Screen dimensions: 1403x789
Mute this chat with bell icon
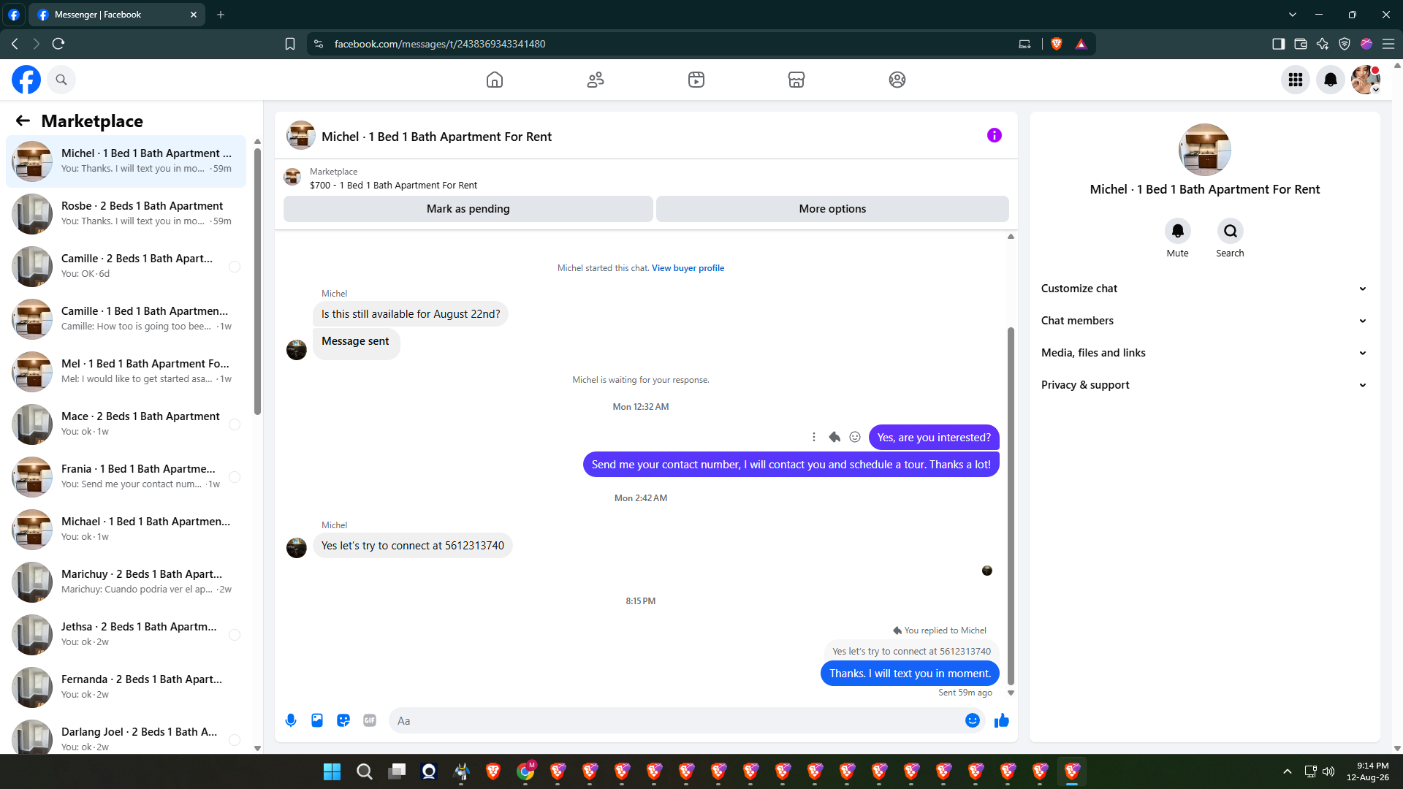[x=1178, y=231]
